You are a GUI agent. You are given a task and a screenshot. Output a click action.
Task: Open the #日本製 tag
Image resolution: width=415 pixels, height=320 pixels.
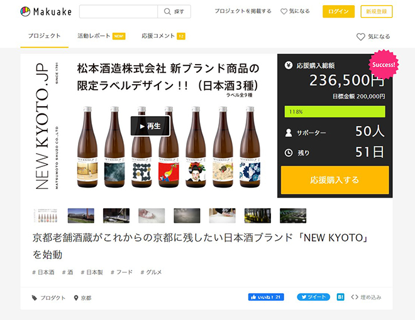click(x=92, y=272)
